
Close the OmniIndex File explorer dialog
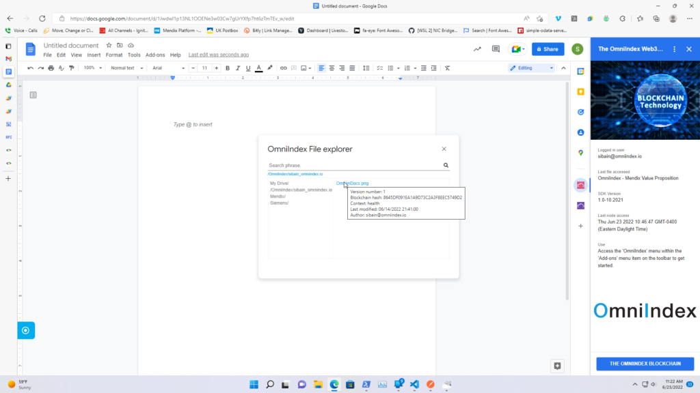[444, 149]
